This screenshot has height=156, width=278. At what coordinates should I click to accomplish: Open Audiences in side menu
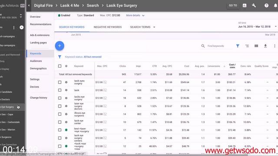click(x=36, y=61)
